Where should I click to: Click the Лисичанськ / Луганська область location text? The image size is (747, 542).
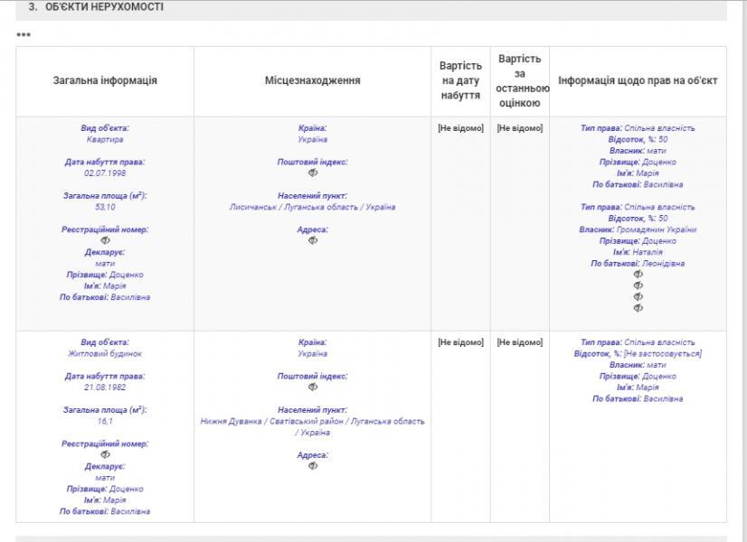(x=313, y=207)
